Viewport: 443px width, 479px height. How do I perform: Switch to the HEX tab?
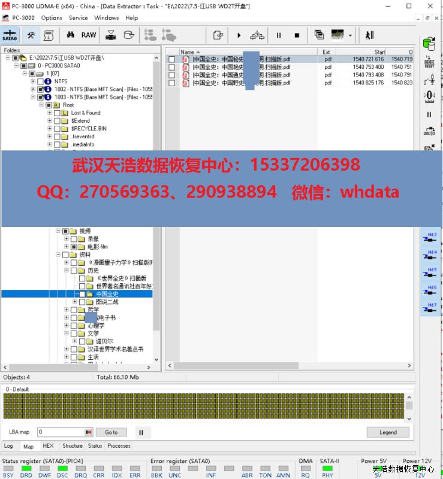pyautogui.click(x=48, y=446)
